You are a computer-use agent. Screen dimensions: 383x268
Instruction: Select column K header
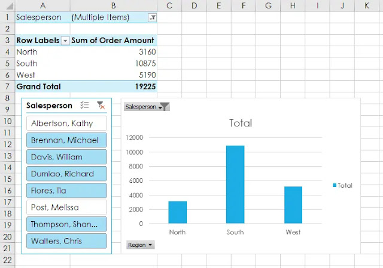click(x=367, y=5)
